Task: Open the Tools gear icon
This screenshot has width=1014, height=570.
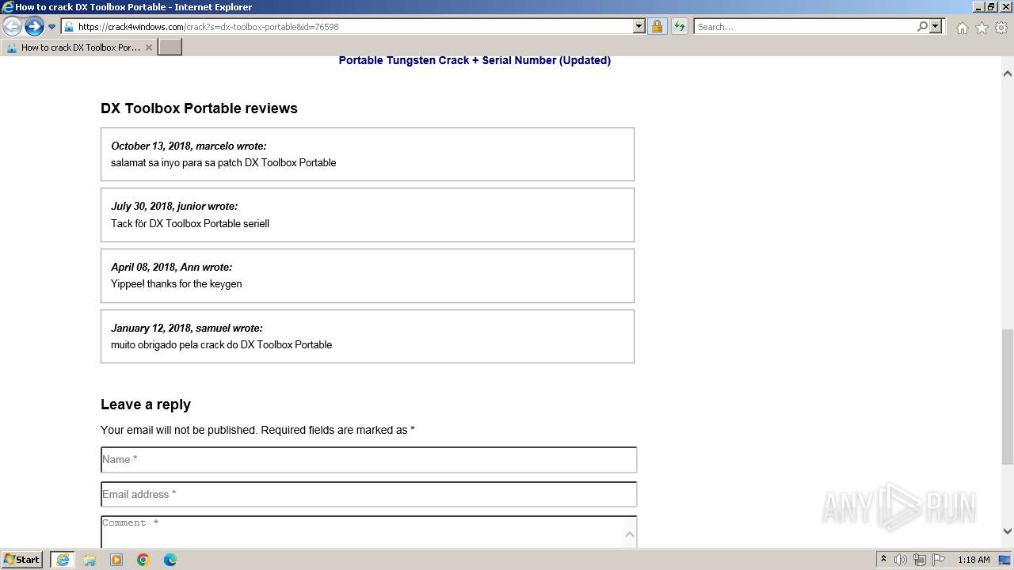Action: 1001,28
